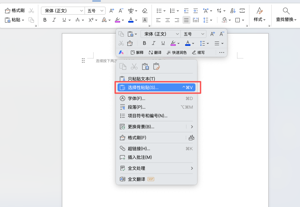Clear formatting with the eraser icon
The height and width of the screenshot is (207, 300).
[145, 10]
